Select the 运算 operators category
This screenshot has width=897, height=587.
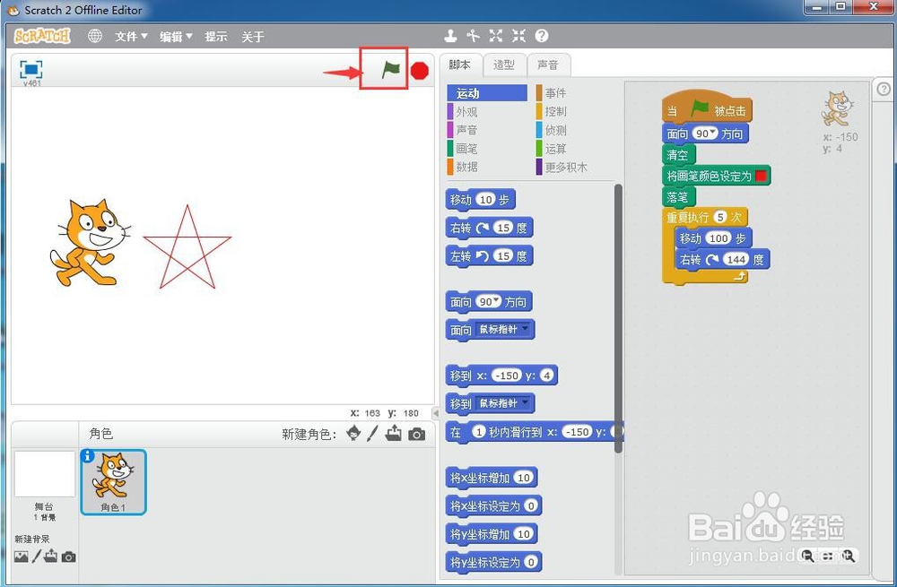pos(574,149)
